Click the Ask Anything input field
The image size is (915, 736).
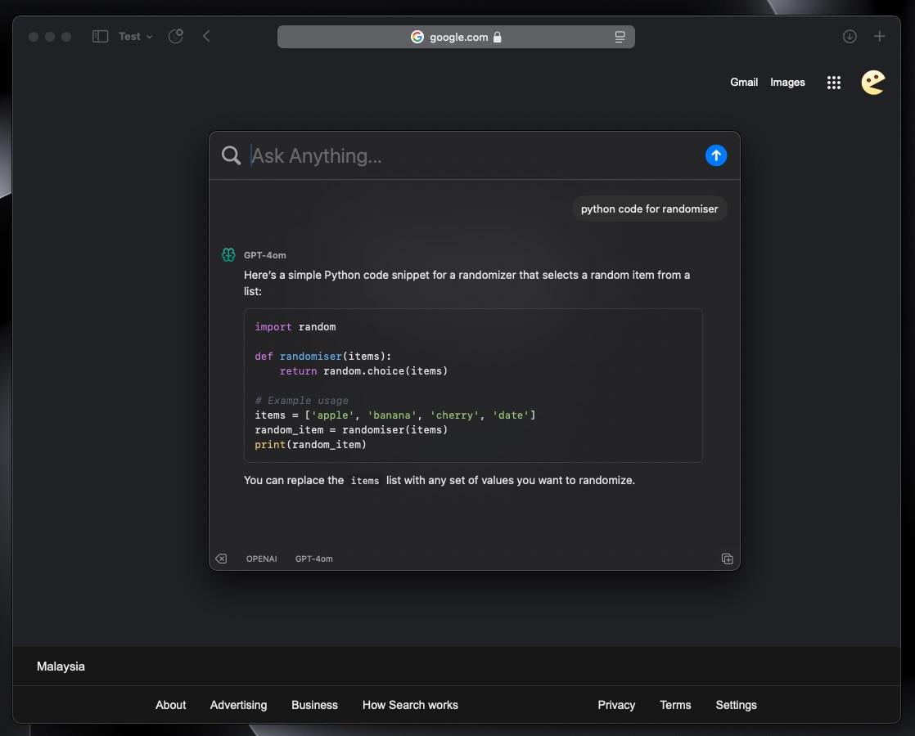coord(467,155)
